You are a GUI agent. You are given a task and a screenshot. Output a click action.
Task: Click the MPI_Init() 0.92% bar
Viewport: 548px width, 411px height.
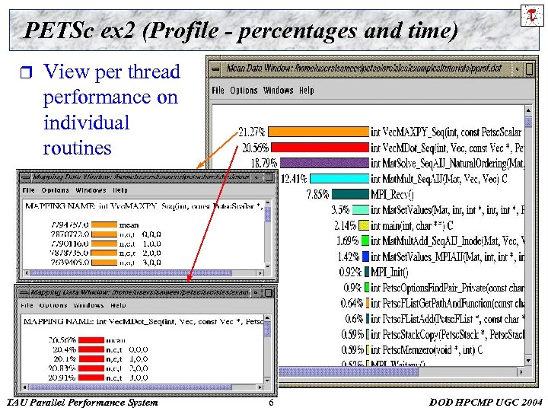[x=367, y=272]
